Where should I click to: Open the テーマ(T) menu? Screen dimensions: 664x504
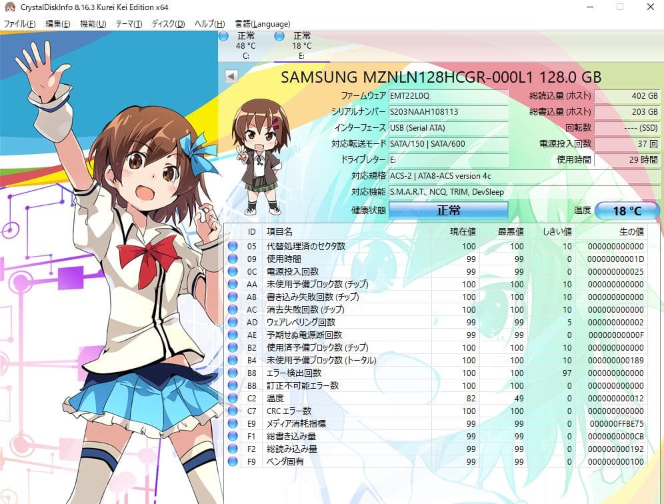[x=129, y=24]
